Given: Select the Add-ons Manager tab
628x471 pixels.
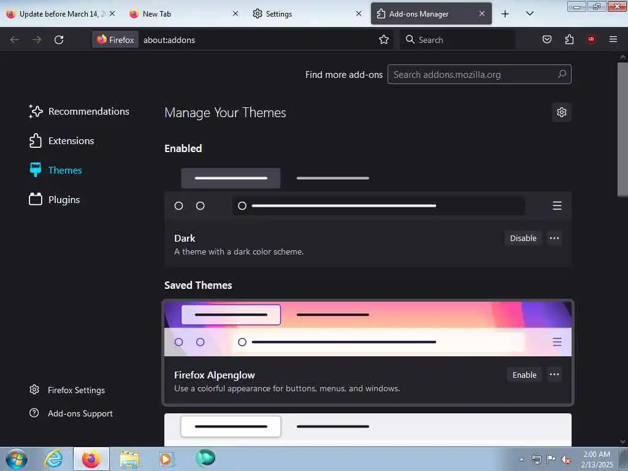Looking at the screenshot, I should click(431, 14).
